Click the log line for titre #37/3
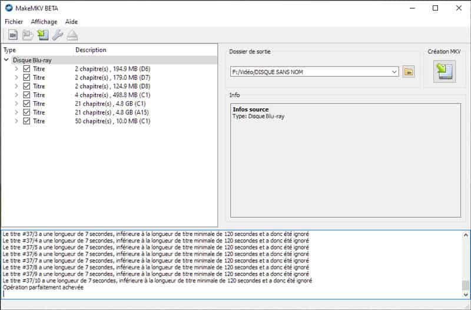The height and width of the screenshot is (310, 471). [x=156, y=234]
